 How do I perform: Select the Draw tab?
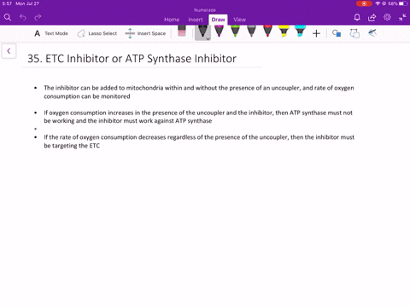[218, 20]
